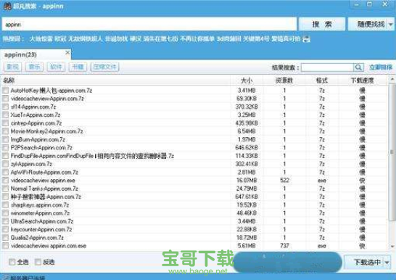Click the 随便找找 button

pyautogui.click(x=368, y=24)
